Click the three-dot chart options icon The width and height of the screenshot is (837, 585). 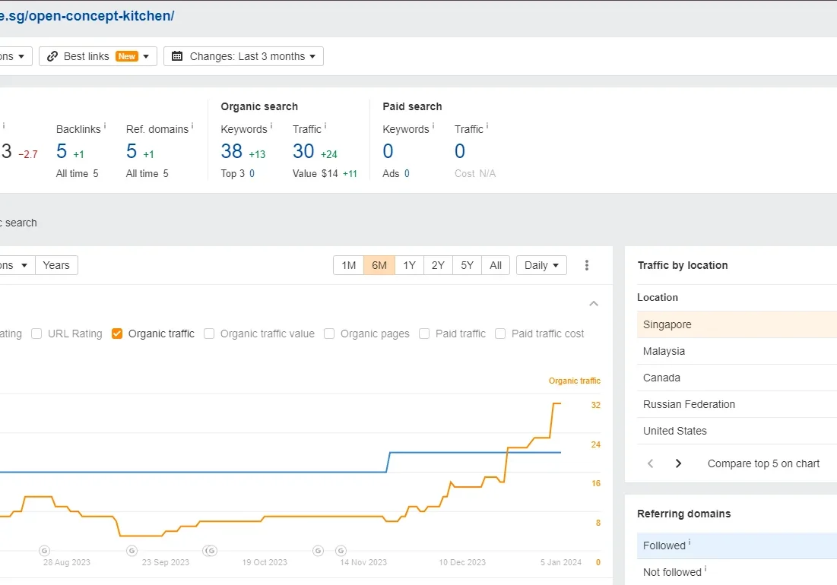587,265
